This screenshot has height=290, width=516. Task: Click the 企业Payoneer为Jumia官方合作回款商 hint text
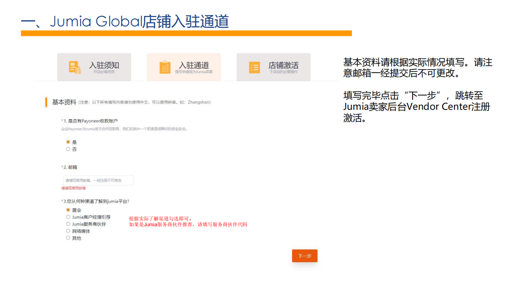click(x=125, y=129)
